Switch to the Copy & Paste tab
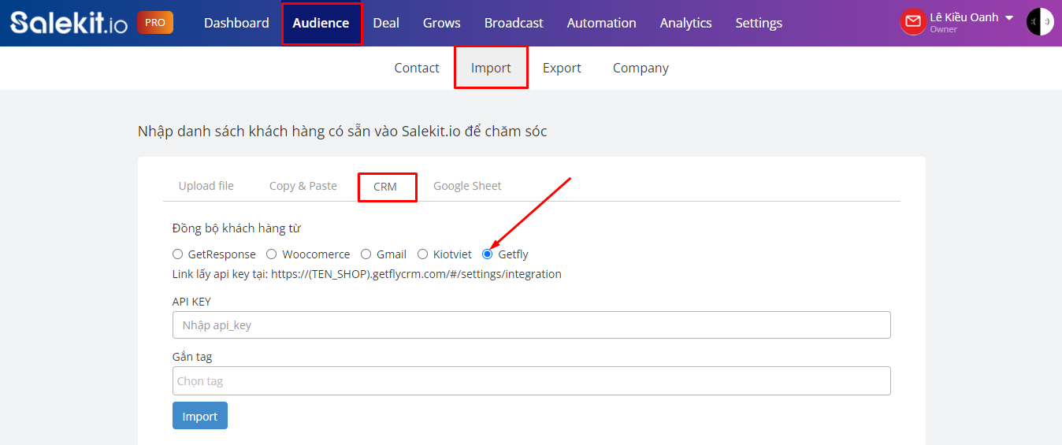The image size is (1062, 445). [303, 186]
